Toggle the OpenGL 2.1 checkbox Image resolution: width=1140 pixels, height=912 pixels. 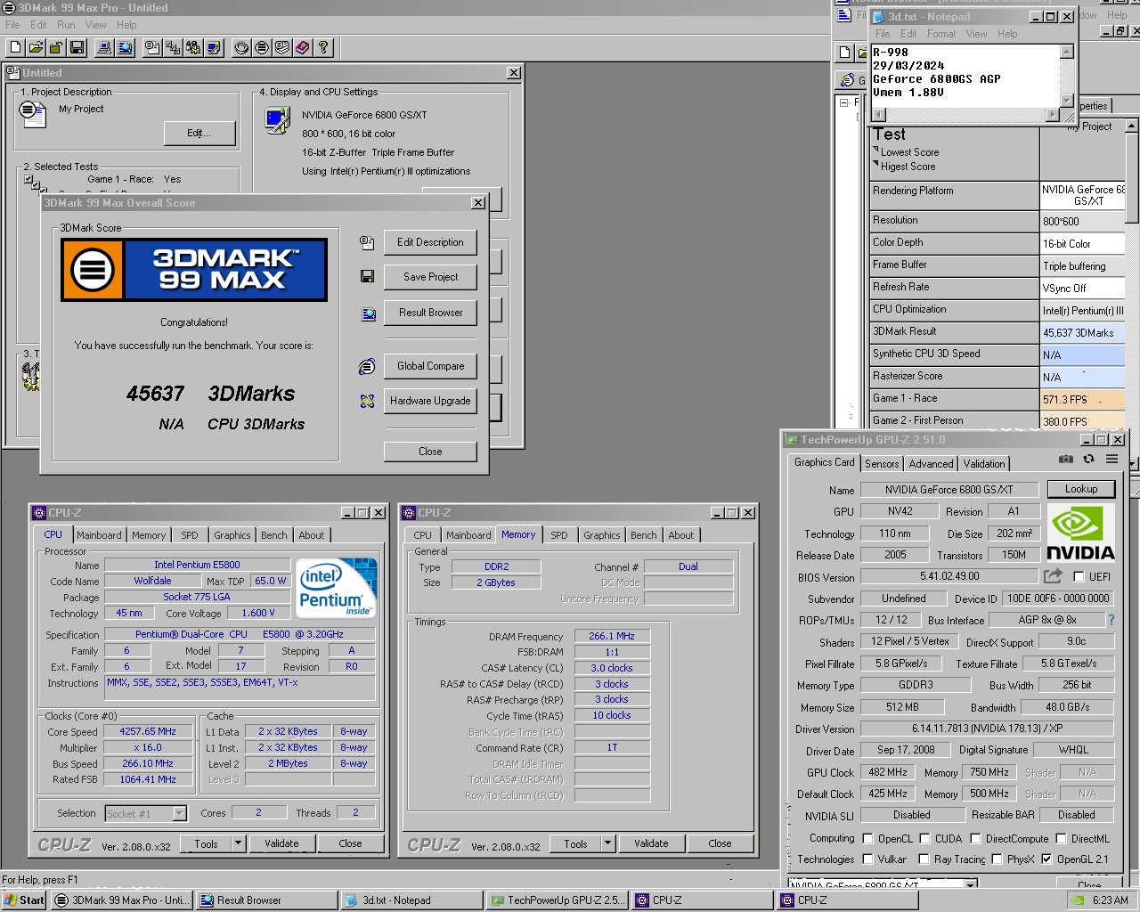click(1046, 859)
